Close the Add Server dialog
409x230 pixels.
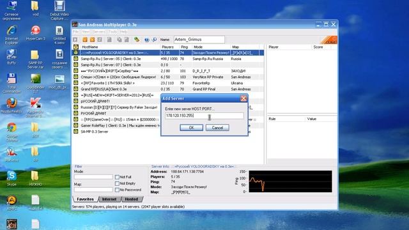[x=243, y=98]
